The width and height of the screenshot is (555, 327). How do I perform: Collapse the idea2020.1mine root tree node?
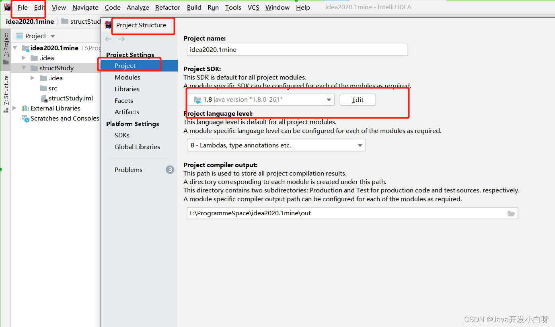(x=15, y=48)
